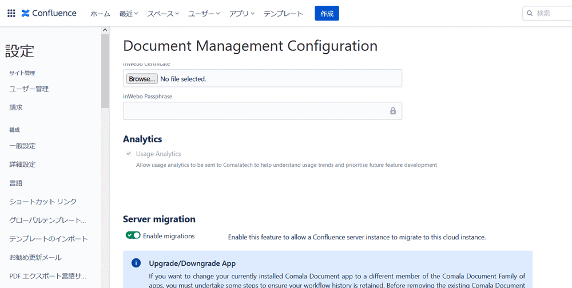Open 言語 in sidebar
The height and width of the screenshot is (288, 572).
16,183
